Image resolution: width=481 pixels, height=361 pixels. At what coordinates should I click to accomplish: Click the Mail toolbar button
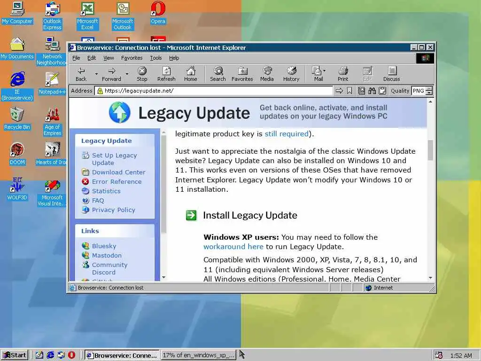(x=317, y=74)
